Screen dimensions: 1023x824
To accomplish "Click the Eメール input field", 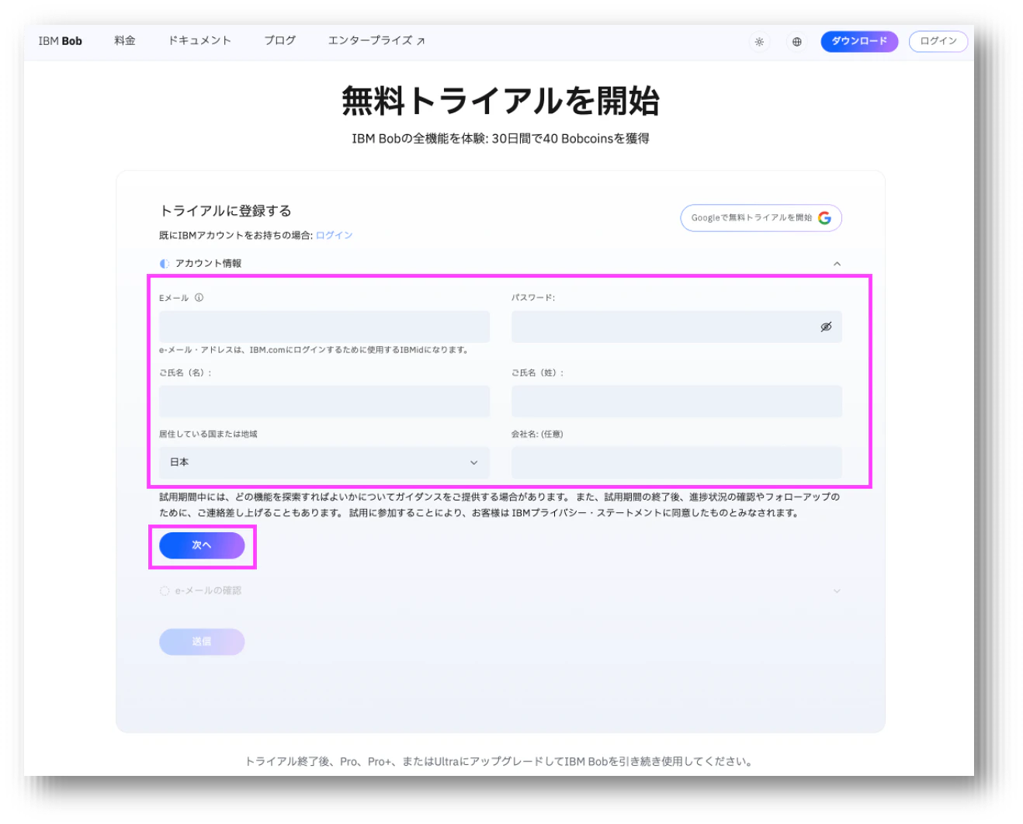I will click(324, 327).
